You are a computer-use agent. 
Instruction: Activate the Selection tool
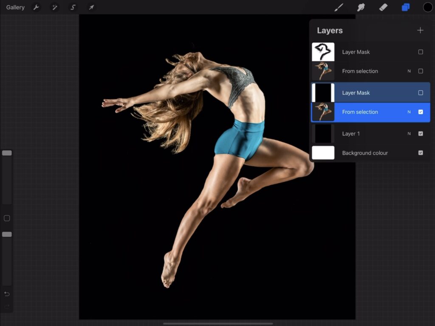[x=73, y=7]
